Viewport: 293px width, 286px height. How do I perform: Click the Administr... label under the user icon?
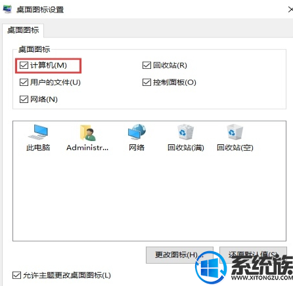[x=87, y=148]
